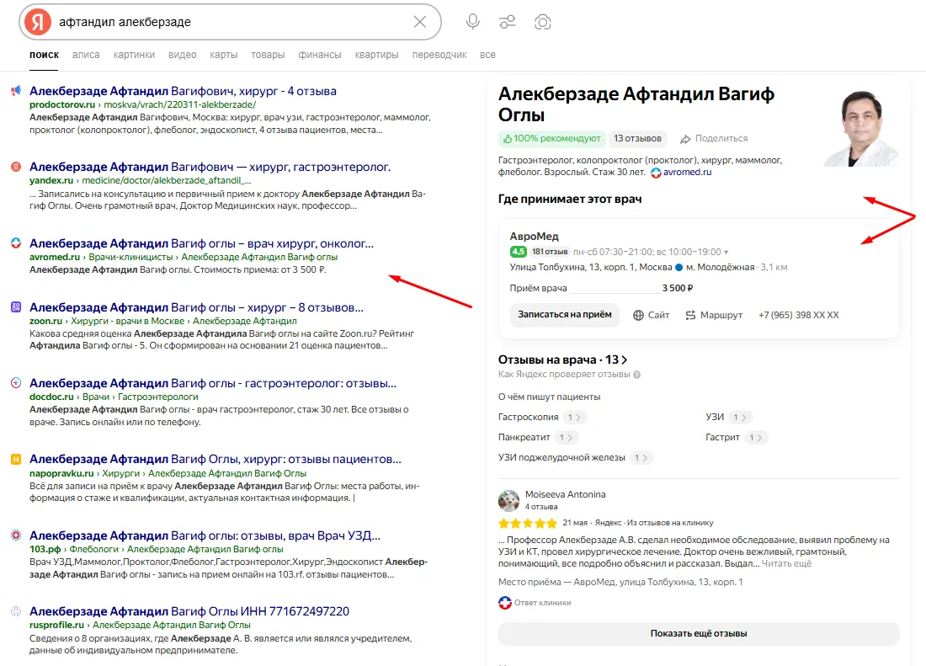Switch to 'картинки' tab
Screen dimensions: 926x666
(x=134, y=55)
